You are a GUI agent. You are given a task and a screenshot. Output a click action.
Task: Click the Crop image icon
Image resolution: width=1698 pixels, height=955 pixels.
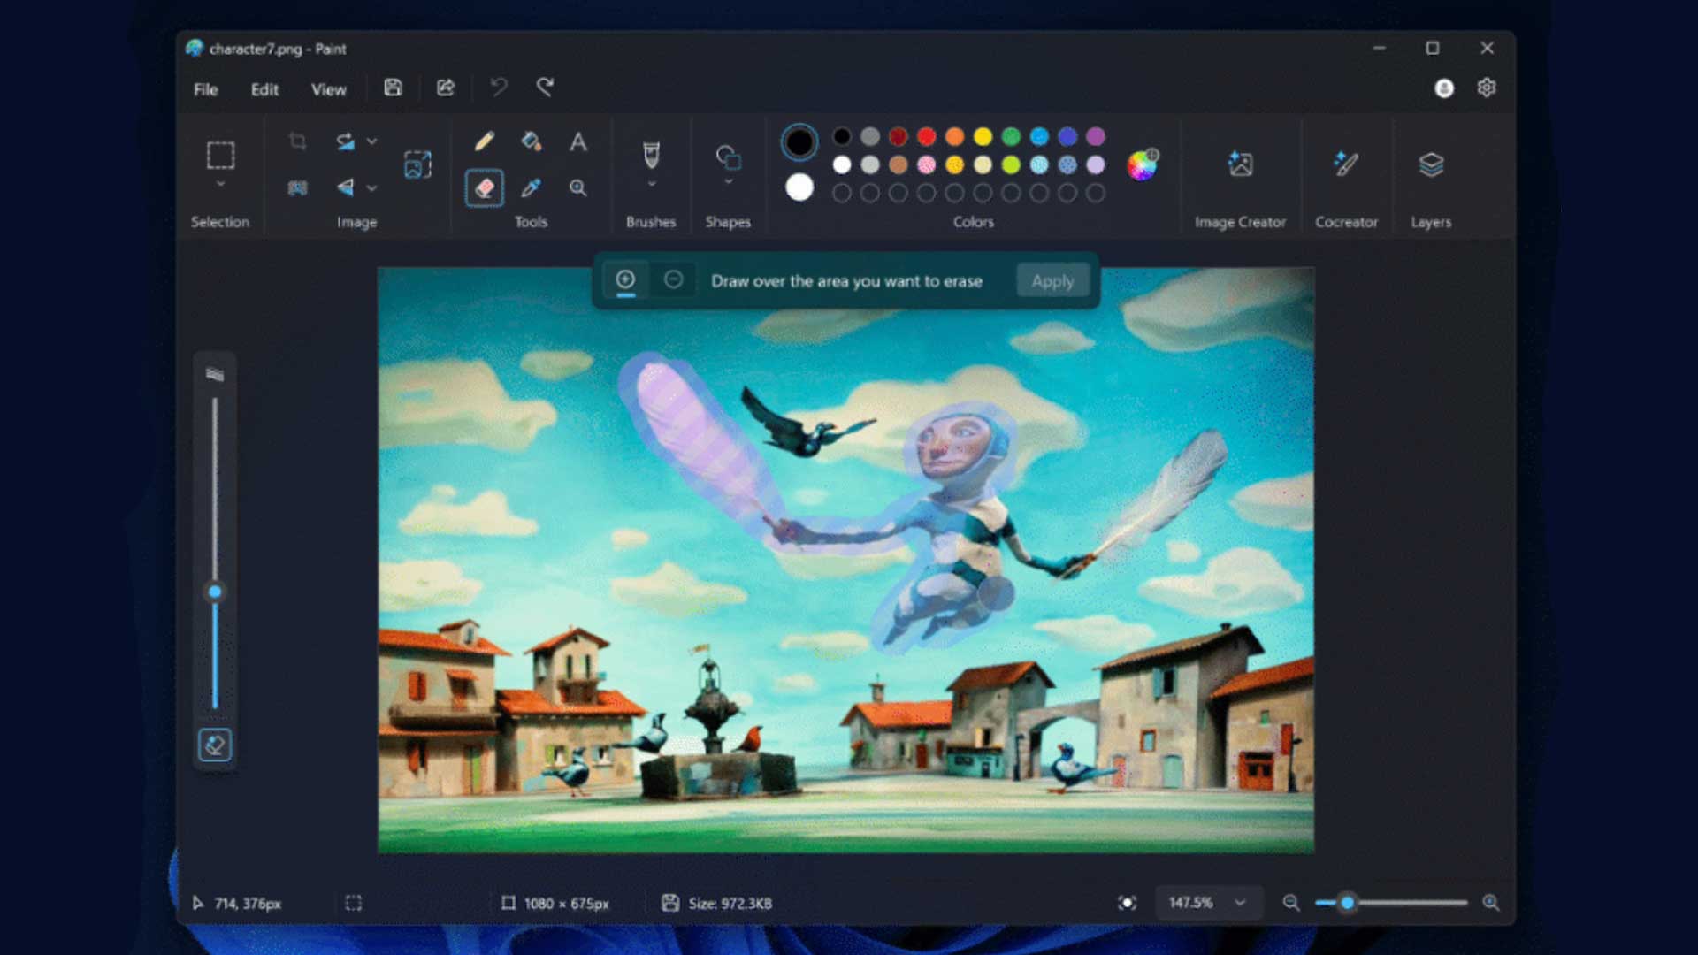[298, 141]
